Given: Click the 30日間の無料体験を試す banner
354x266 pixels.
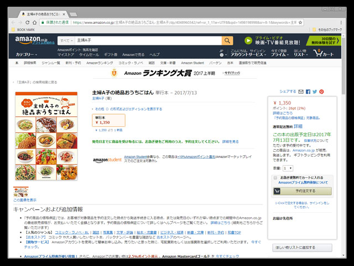Looking at the screenshot, I should (x=324, y=40).
